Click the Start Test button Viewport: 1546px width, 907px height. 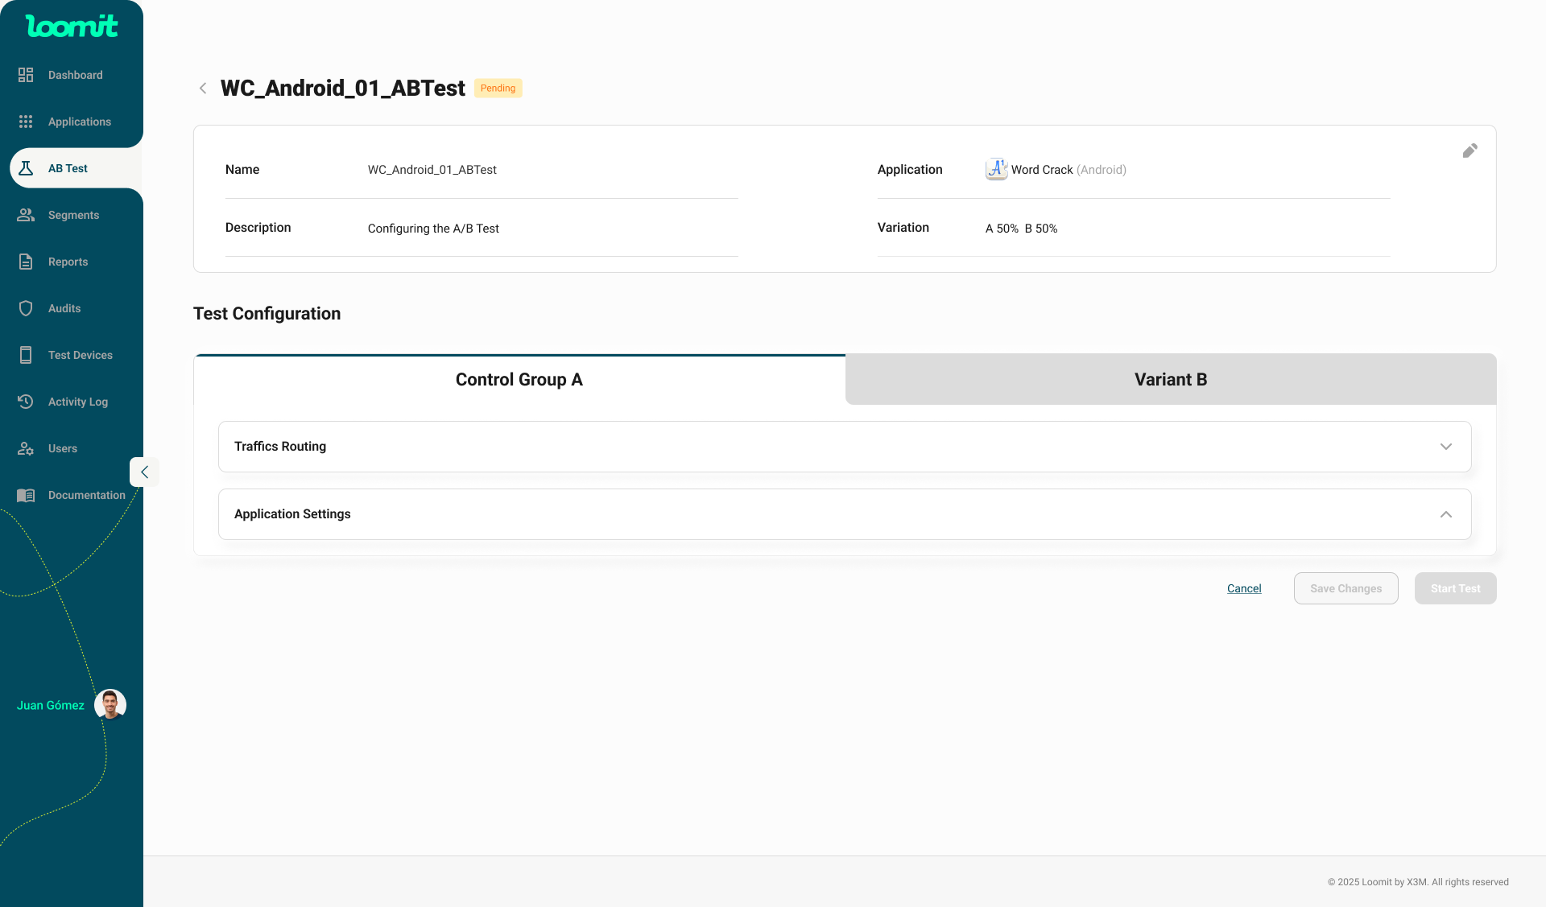(1455, 588)
